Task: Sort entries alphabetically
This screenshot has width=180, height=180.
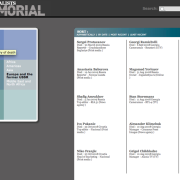Action: click(85, 34)
